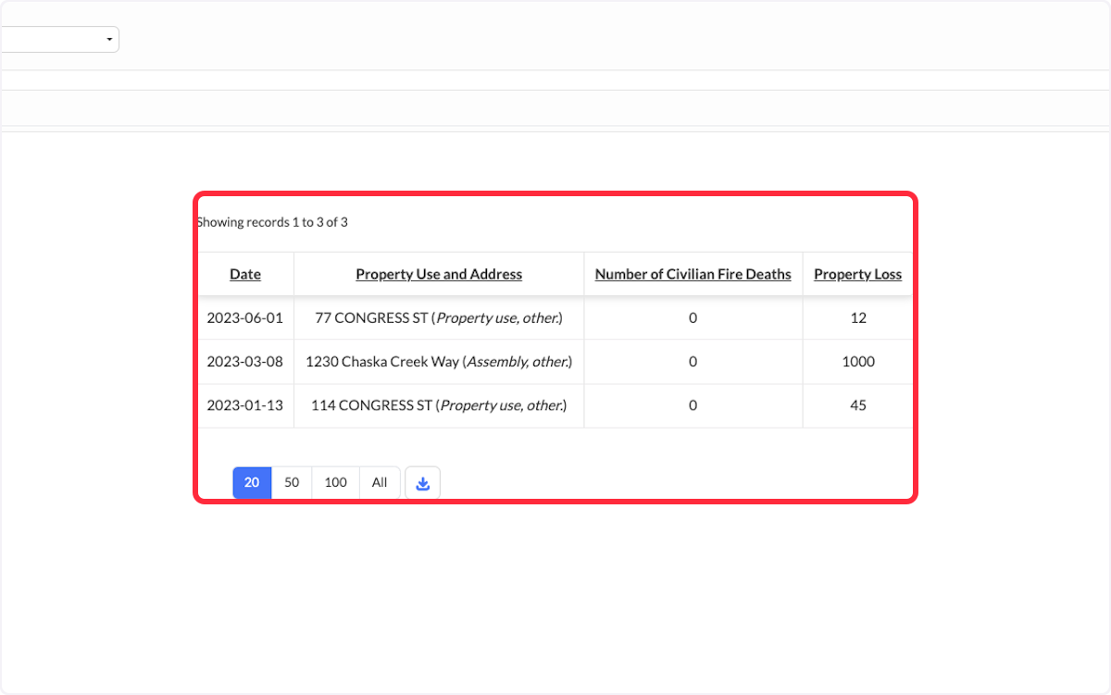This screenshot has width=1111, height=695.
Task: Sort by Property Loss column header
Action: [858, 274]
